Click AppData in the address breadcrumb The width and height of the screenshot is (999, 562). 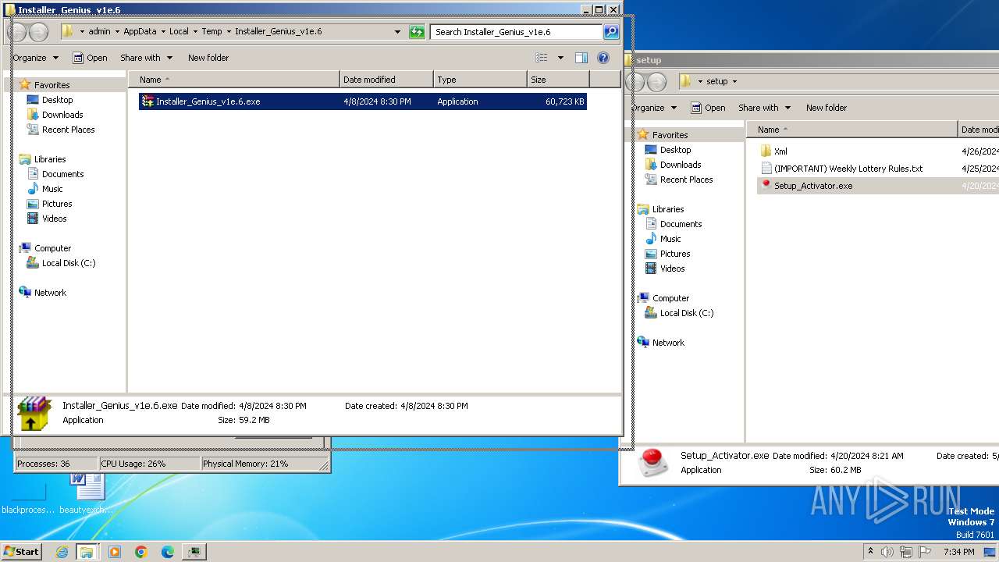pos(140,32)
